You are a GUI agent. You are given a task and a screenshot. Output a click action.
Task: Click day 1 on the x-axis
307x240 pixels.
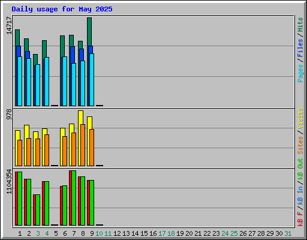20,233
